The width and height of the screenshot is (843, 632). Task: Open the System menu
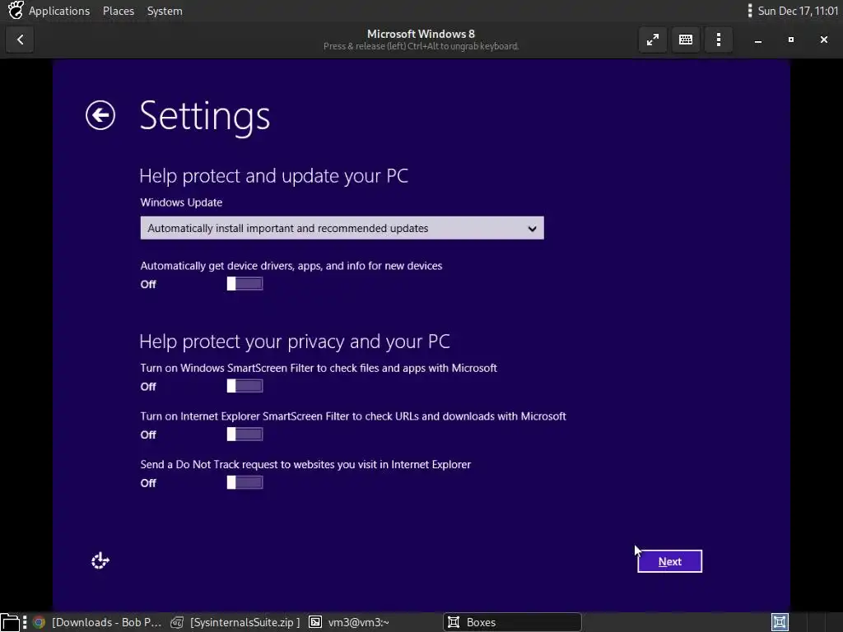click(165, 11)
